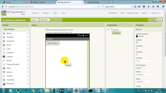Enable the FontBold checkbox
The image size is (166, 93).
point(137,49)
